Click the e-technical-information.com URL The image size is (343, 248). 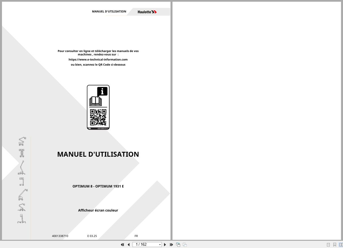click(98, 59)
